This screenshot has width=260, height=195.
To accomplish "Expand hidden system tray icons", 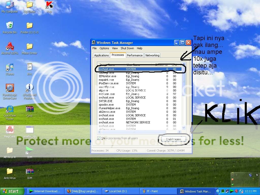I will (x=218, y=191).
